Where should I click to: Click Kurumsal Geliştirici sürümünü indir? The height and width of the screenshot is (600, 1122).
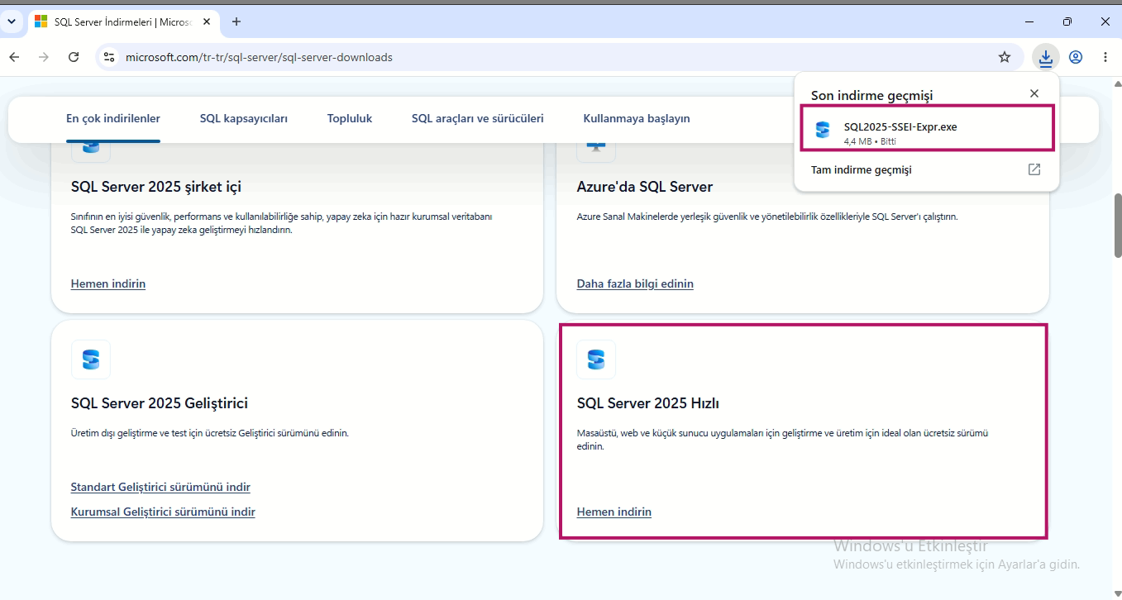click(x=163, y=512)
